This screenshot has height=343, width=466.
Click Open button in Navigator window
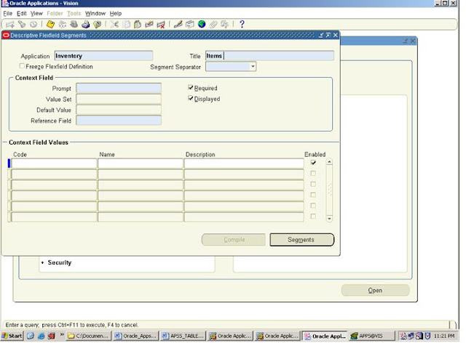[x=376, y=290]
